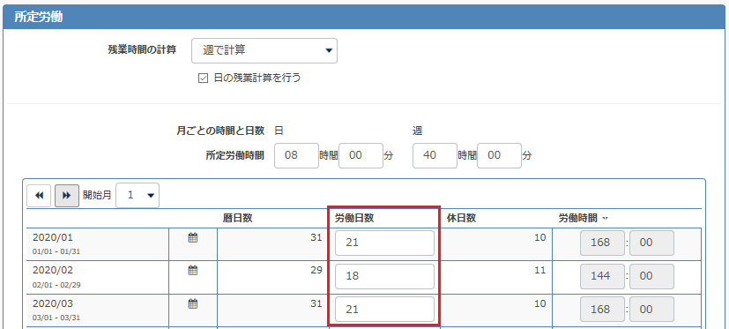Click the minutes field for 2020/01 row
Viewport: 729px width, 329px height.
click(651, 243)
